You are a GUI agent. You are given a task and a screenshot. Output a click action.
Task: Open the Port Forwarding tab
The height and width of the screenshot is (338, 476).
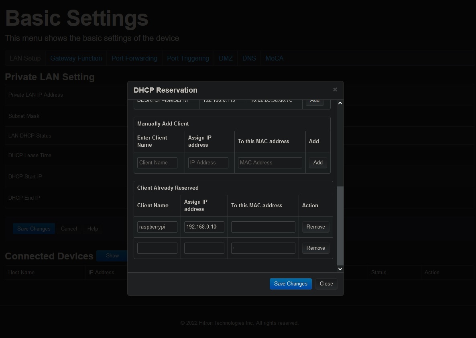(134, 58)
